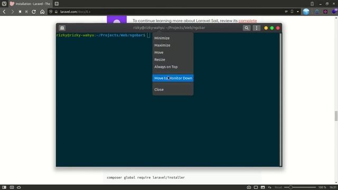The width and height of the screenshot is (338, 190).
Task: Open reader view icon in address bar
Action: coord(286,12)
